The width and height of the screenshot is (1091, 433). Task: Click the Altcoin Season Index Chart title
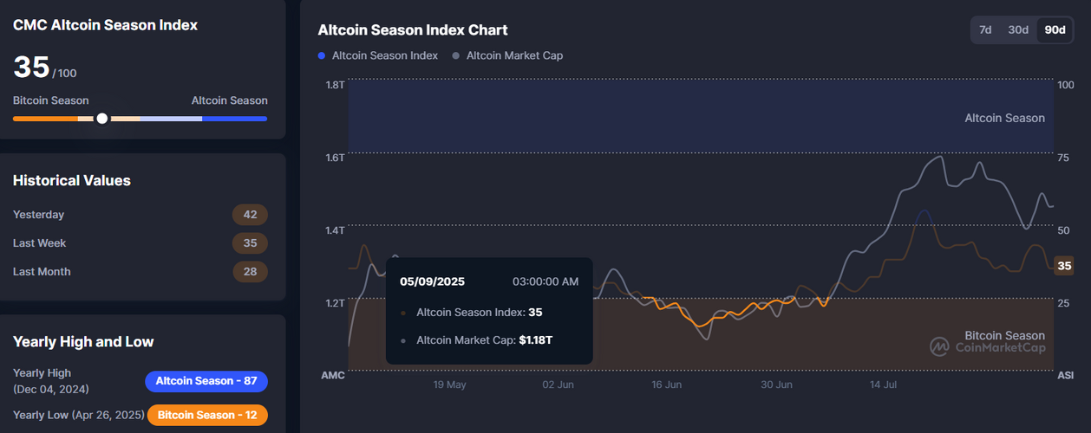[413, 30]
